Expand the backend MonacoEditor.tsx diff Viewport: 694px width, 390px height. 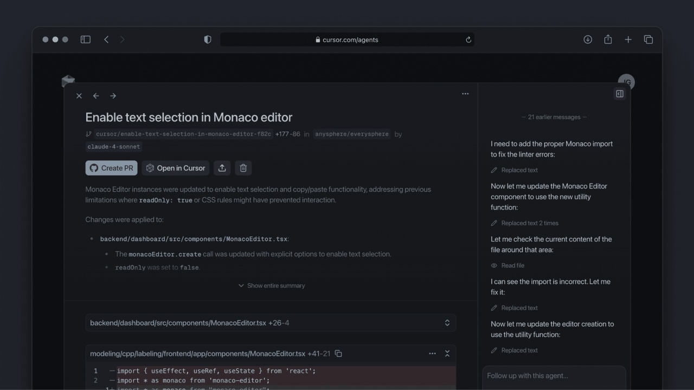point(447,323)
